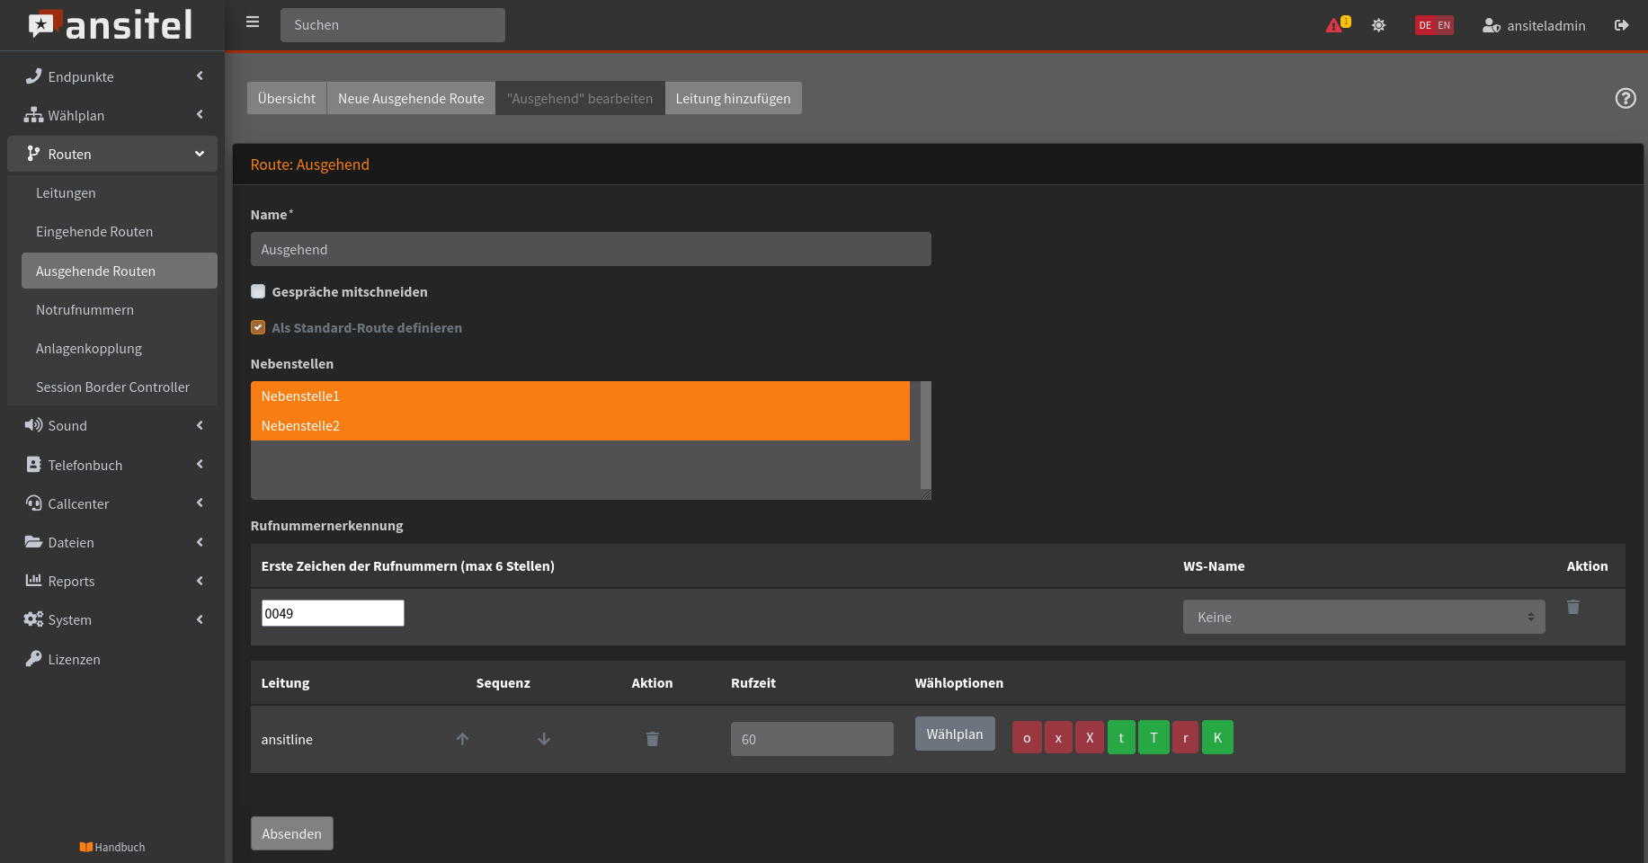This screenshot has width=1648, height=863.
Task: Open Eingehende Routen in sidebar
Action: click(x=94, y=232)
